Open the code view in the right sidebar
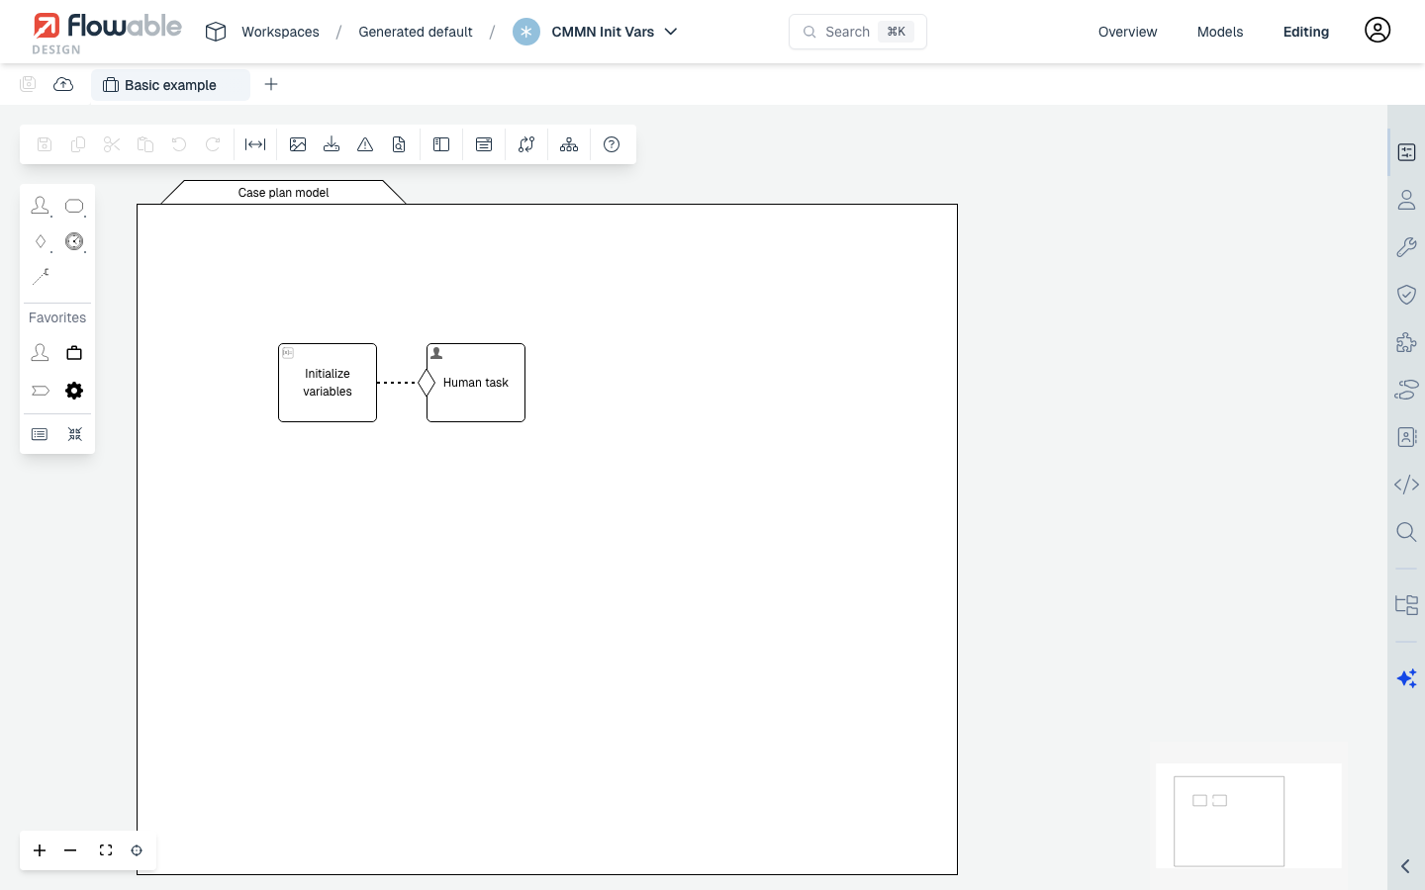 (1406, 485)
